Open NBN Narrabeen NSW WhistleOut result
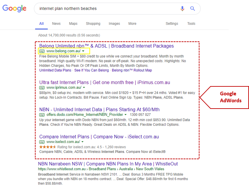249x191 pixels. (x=108, y=164)
